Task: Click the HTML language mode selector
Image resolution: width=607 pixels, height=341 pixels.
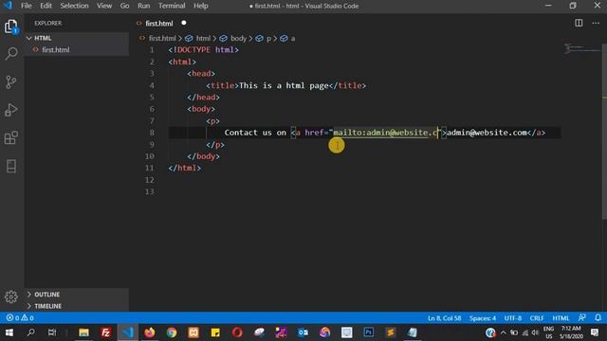Action: pyautogui.click(x=561, y=318)
